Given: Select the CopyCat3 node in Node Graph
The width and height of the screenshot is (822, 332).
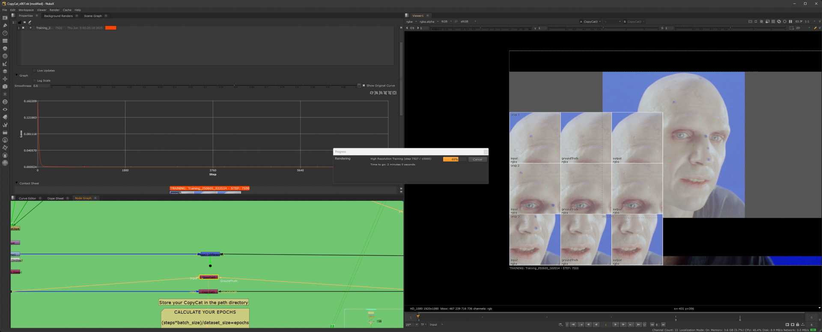Looking at the screenshot, I should click(209, 277).
